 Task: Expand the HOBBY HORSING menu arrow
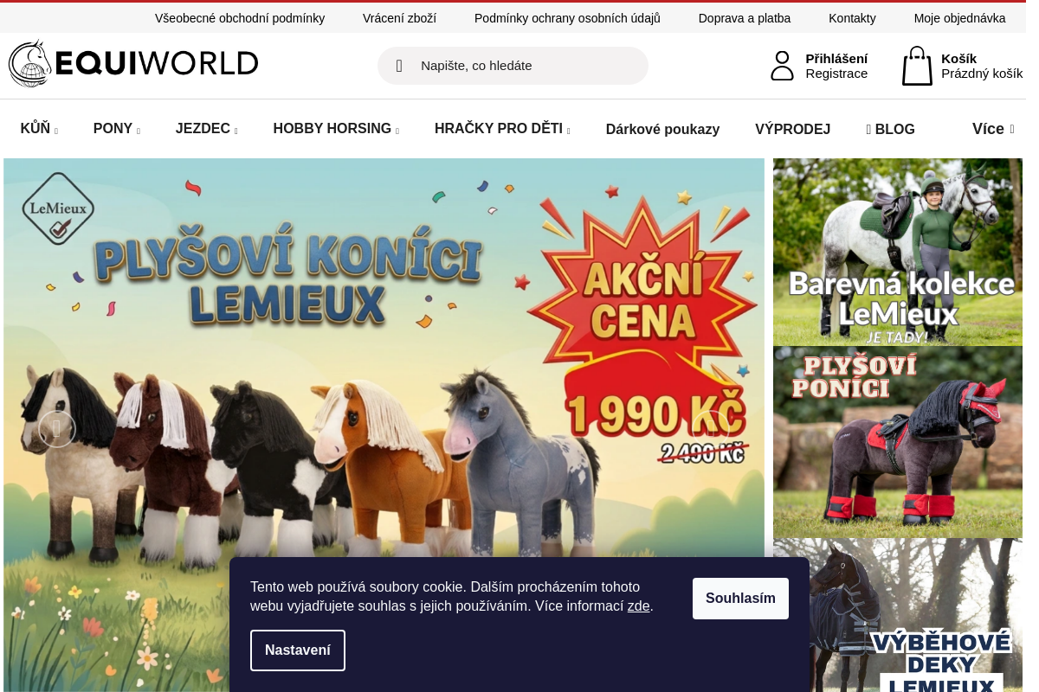point(397,131)
